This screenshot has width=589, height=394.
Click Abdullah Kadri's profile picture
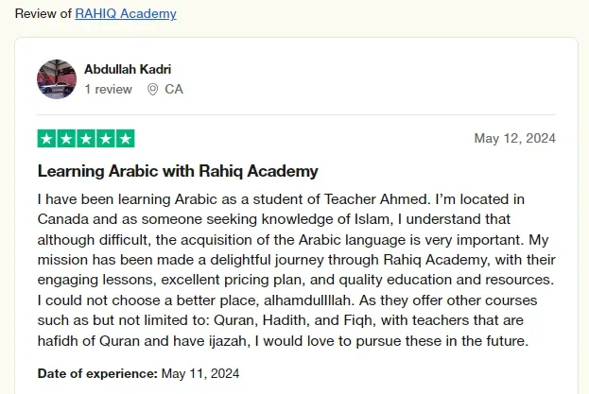point(56,79)
